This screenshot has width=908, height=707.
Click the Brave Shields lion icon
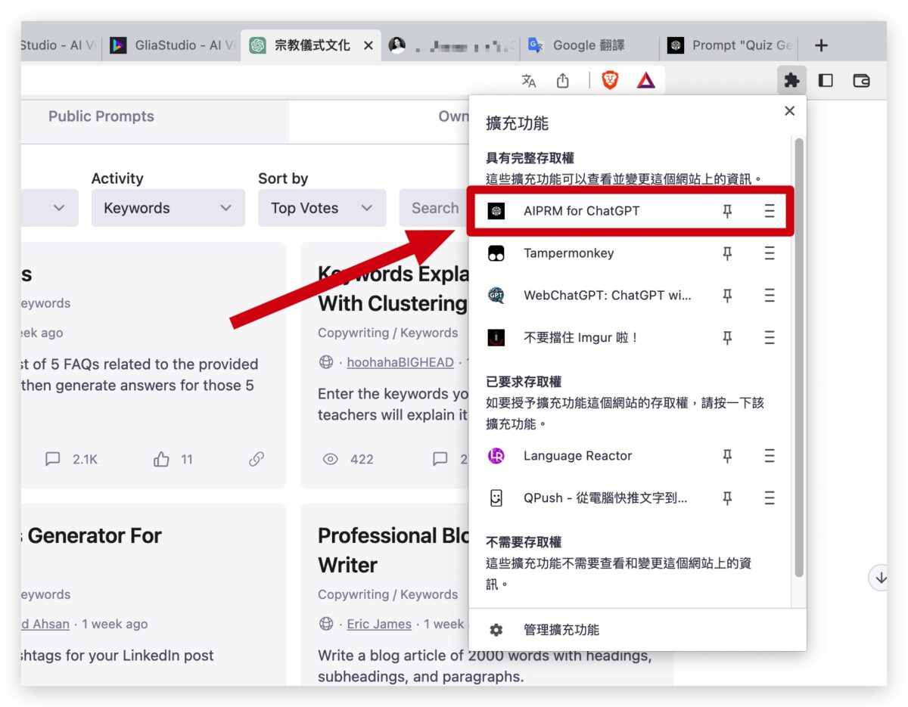pos(610,80)
